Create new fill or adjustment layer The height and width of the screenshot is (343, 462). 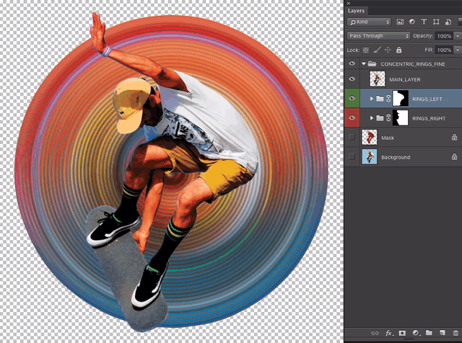point(416,333)
